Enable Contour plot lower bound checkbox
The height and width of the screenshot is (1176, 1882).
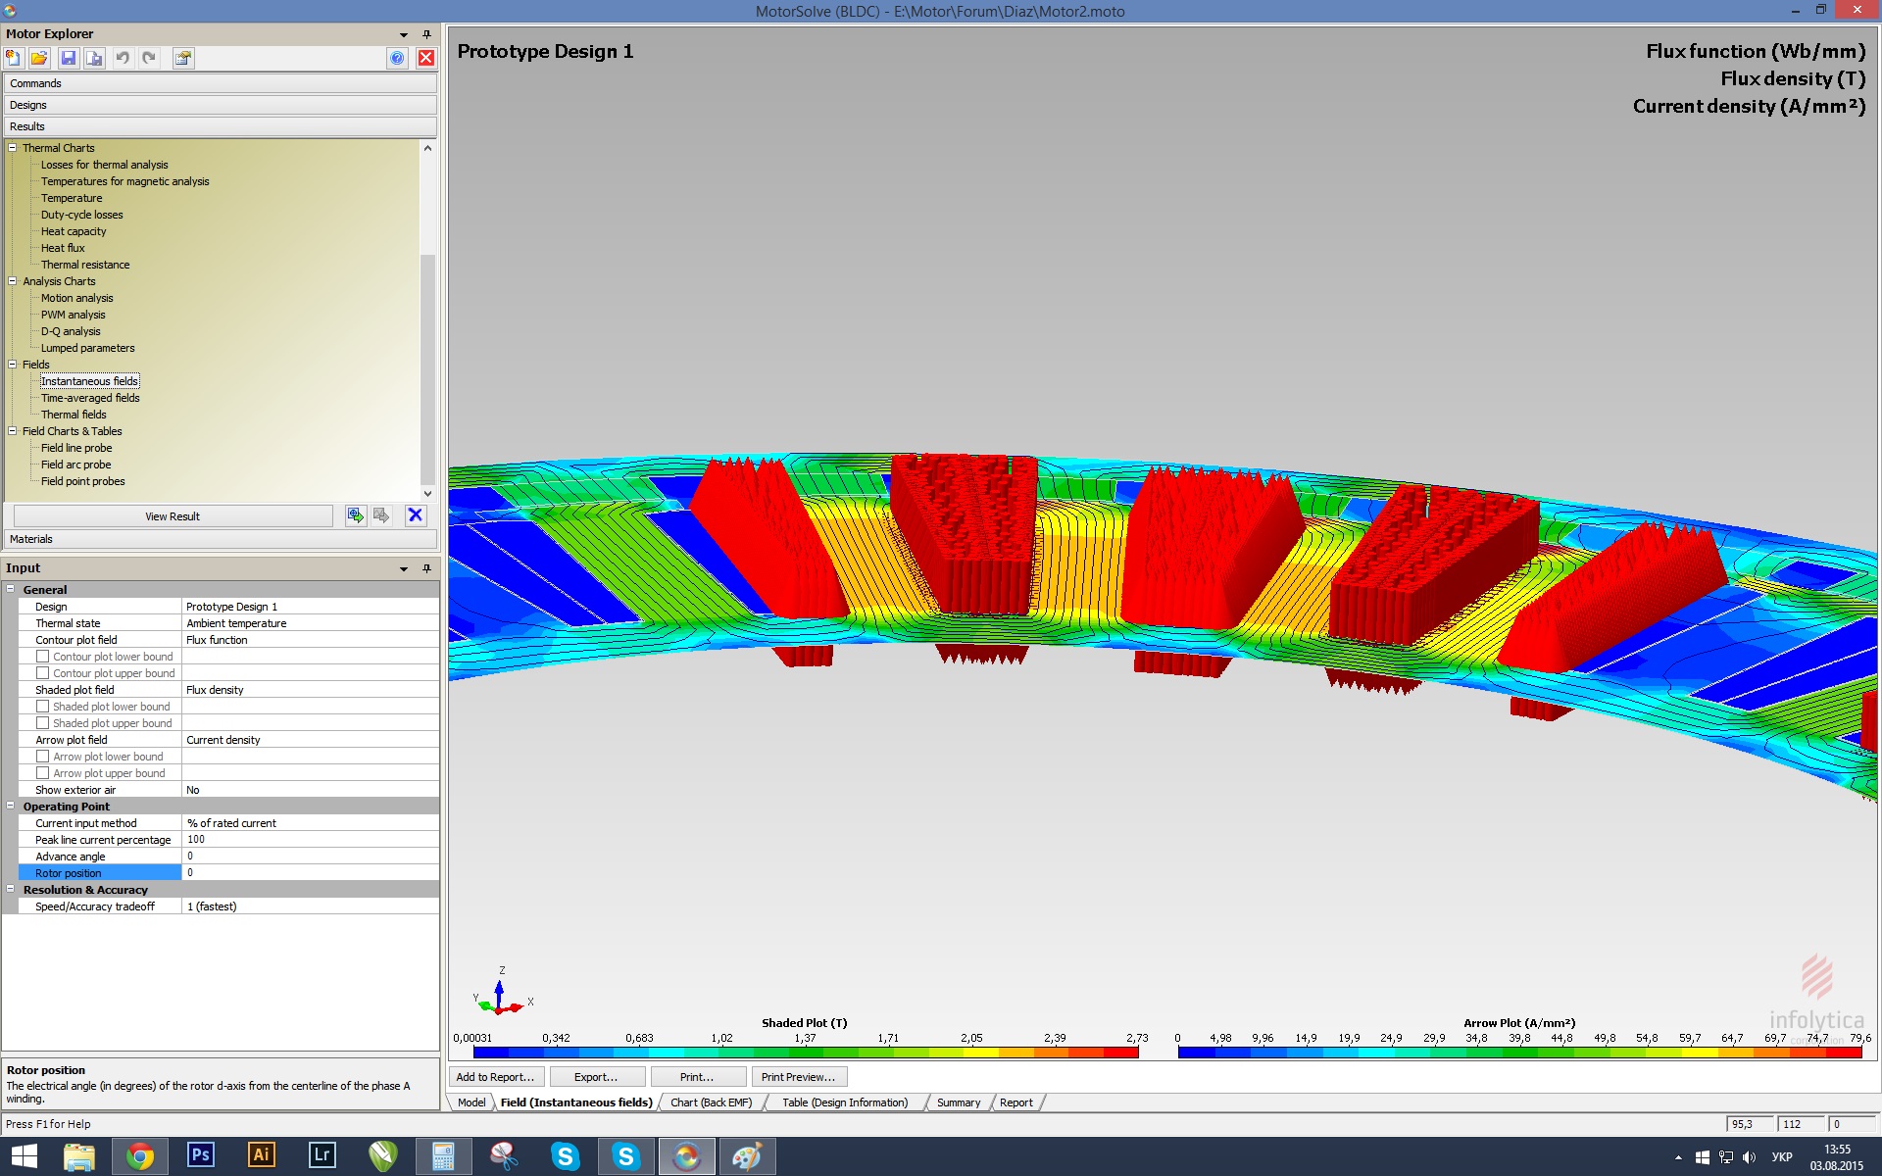43,657
